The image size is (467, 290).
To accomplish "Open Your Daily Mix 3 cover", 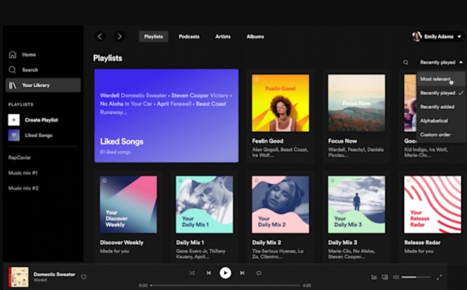I will [x=357, y=205].
